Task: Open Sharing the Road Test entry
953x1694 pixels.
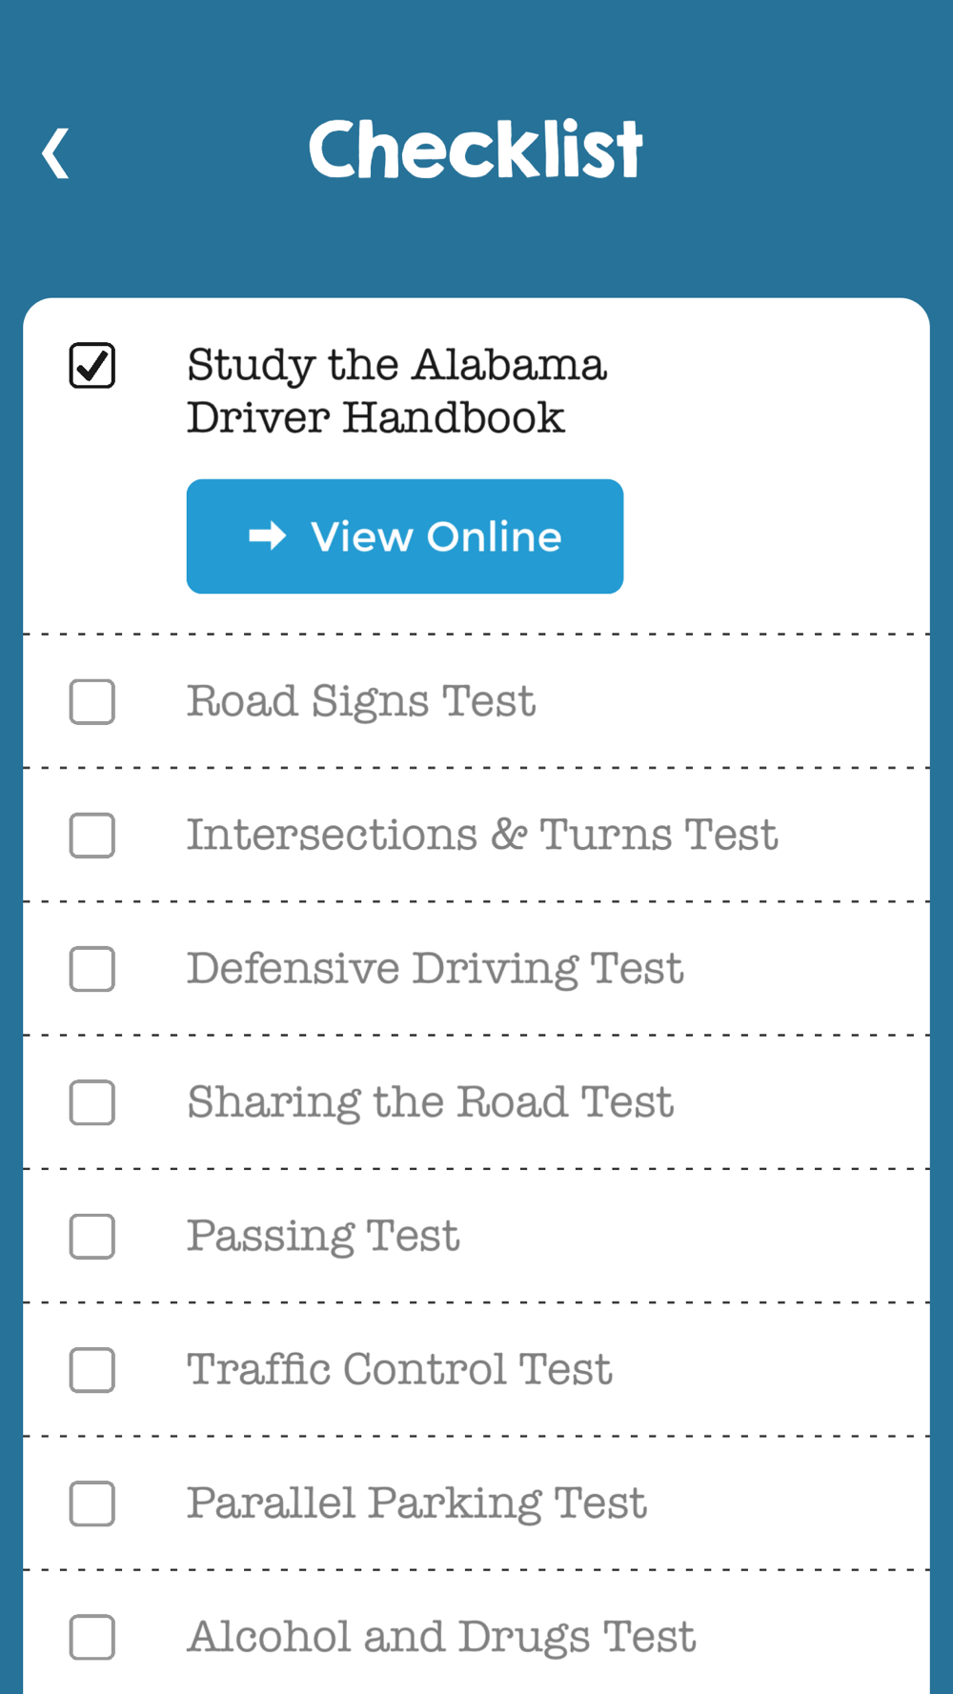Action: (x=431, y=1102)
